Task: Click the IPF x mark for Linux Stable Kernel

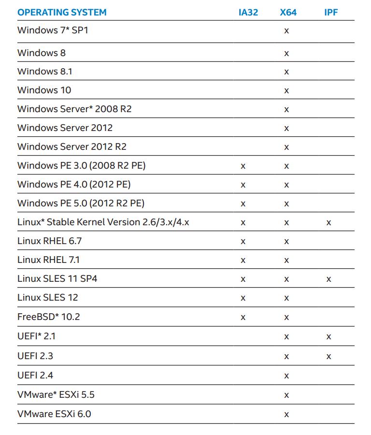Action: coord(328,223)
